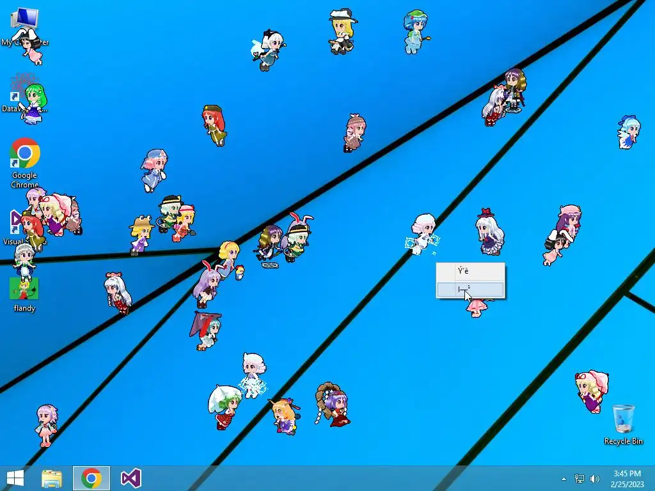The image size is (655, 491).
Task: Click the blonde witch mascot riding a broom
Action: coord(343,32)
